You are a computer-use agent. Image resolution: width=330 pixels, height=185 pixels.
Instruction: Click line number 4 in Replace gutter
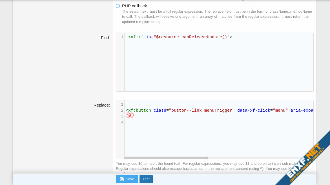(x=122, y=122)
